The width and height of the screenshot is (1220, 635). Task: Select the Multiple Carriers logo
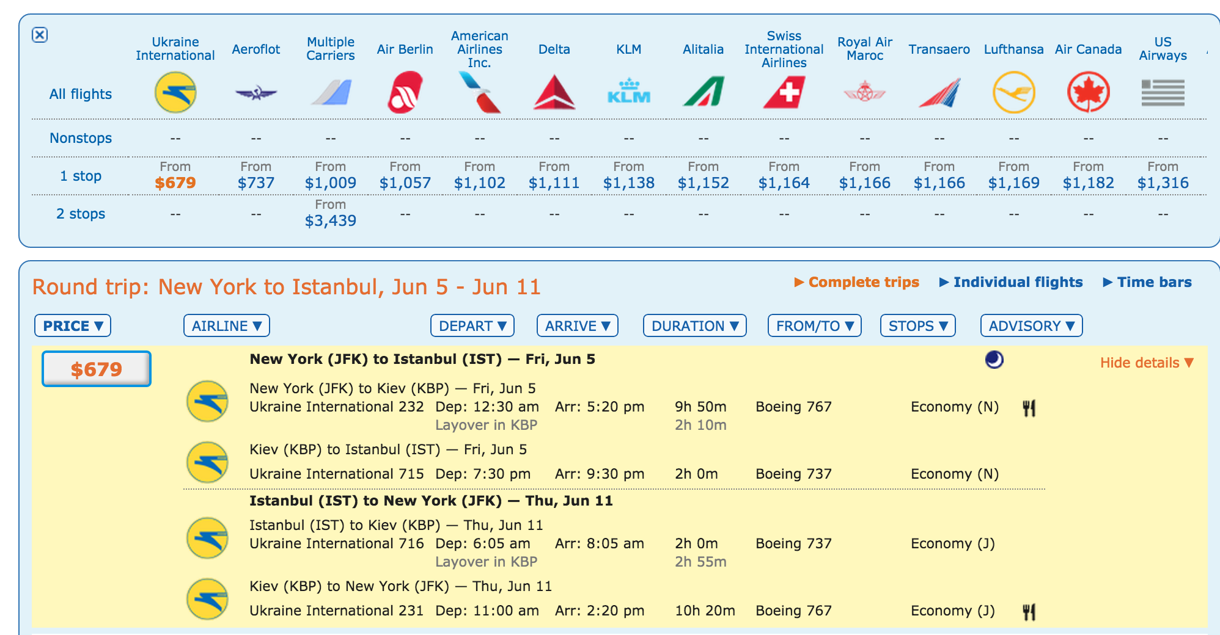tap(331, 92)
